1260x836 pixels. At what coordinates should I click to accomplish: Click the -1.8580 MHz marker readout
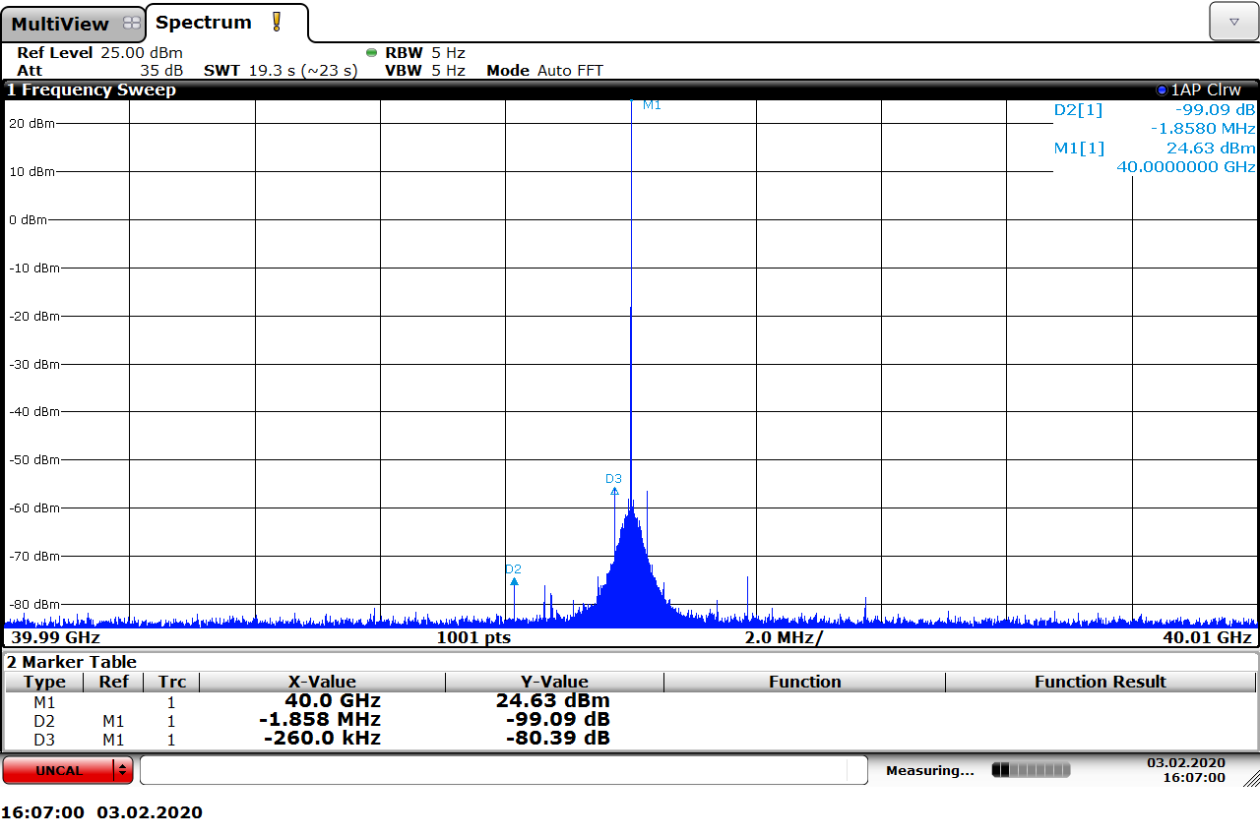click(1203, 129)
